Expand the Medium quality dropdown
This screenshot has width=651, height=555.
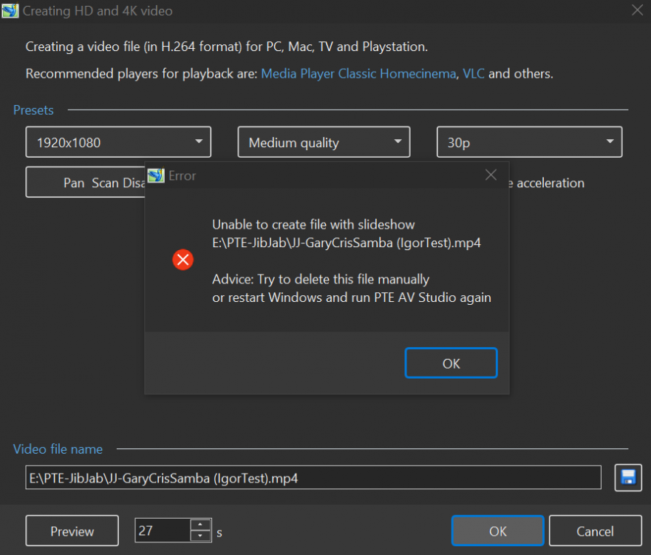pos(324,142)
